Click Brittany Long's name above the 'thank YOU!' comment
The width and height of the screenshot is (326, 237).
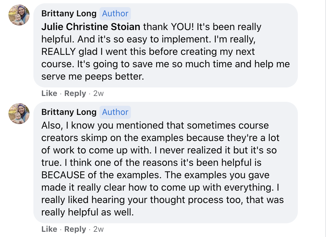tap(69, 14)
